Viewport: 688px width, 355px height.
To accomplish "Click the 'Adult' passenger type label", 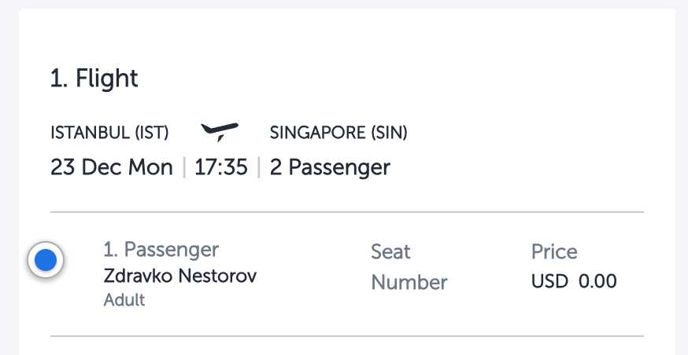I will [x=124, y=300].
